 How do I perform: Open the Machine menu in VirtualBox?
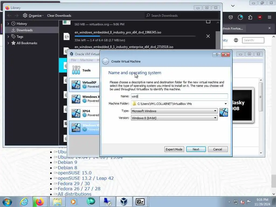(x=87, y=60)
